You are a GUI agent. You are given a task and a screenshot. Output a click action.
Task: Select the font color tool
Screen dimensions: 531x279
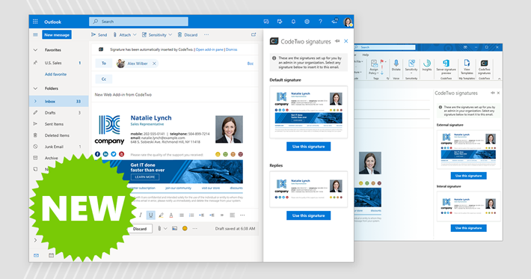pos(171,215)
